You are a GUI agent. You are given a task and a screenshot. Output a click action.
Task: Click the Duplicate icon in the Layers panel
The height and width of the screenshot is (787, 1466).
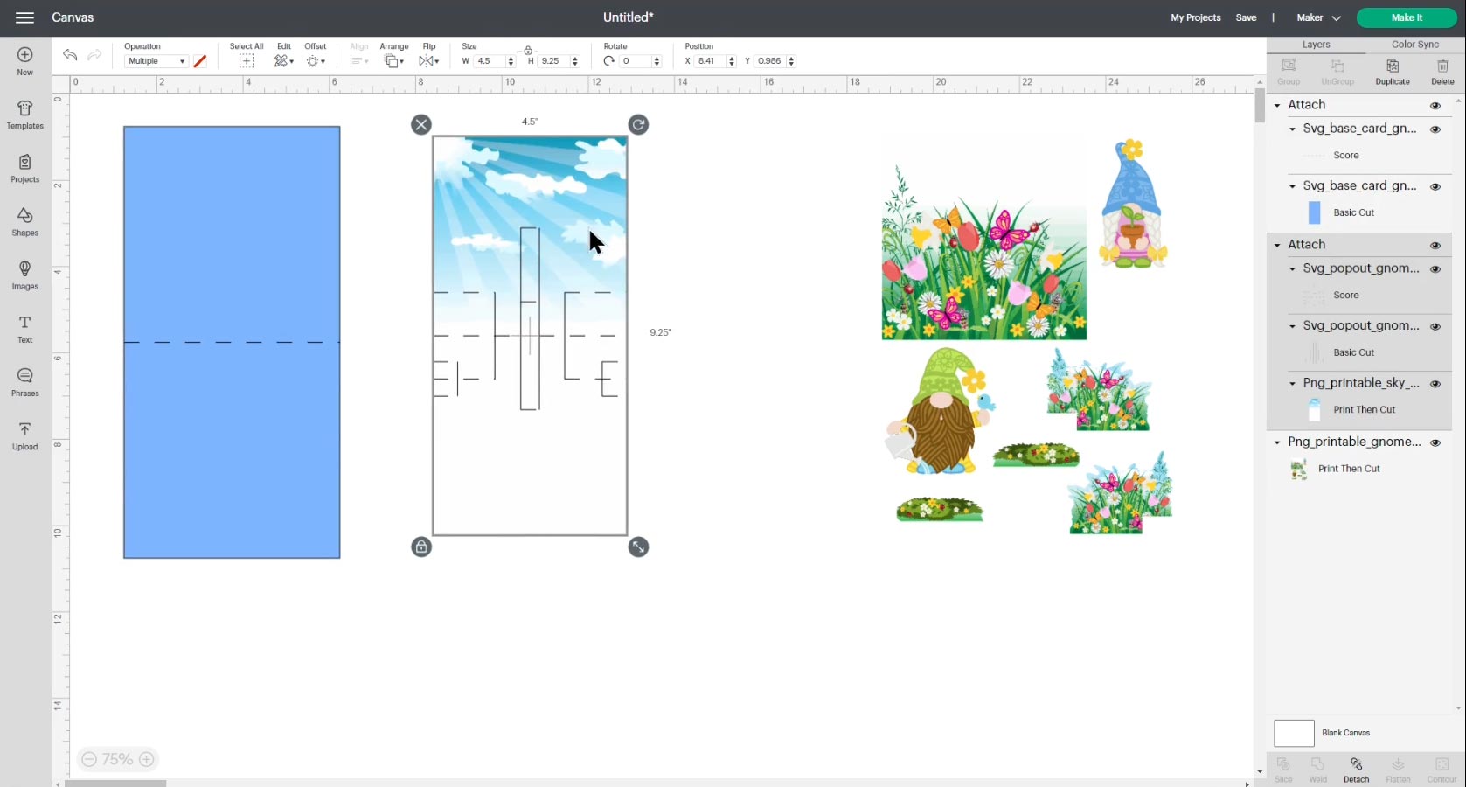click(1392, 70)
